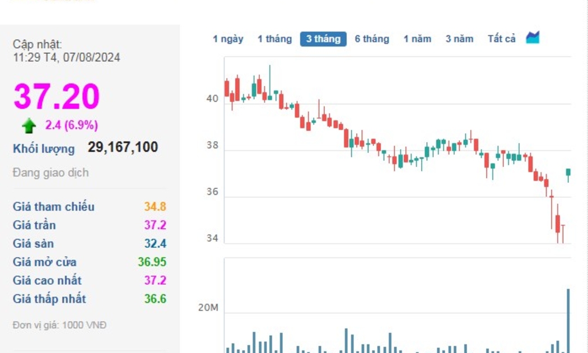Click the Khối lượng volume value
Image resolution: width=588 pixels, height=353 pixels.
click(123, 148)
